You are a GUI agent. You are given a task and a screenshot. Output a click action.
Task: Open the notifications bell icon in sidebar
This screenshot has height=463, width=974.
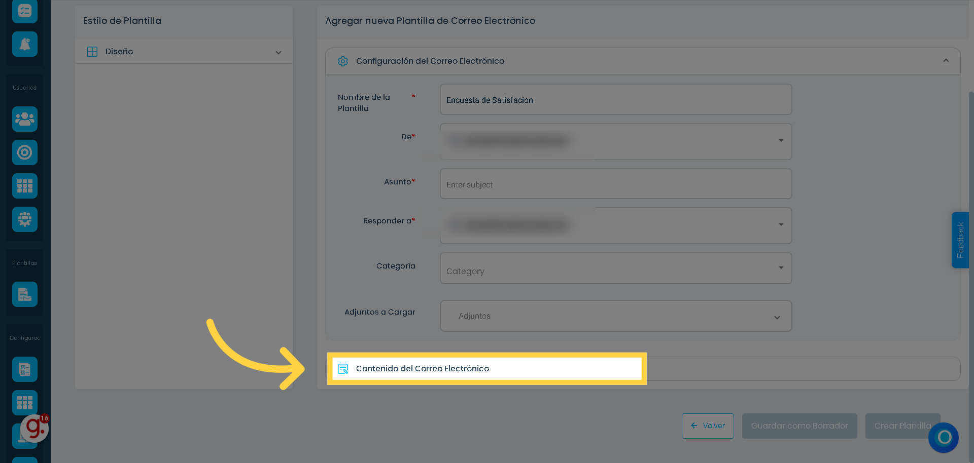(x=25, y=44)
